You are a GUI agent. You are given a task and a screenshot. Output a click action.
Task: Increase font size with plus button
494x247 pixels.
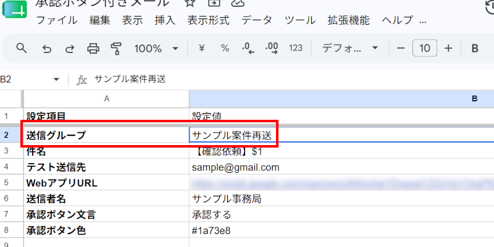448,48
